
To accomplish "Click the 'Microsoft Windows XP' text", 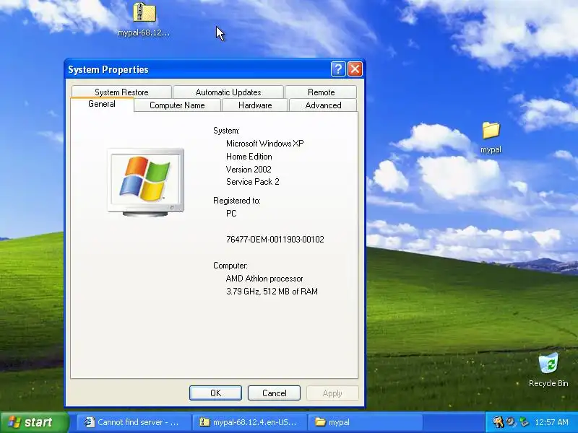I will click(x=264, y=144).
